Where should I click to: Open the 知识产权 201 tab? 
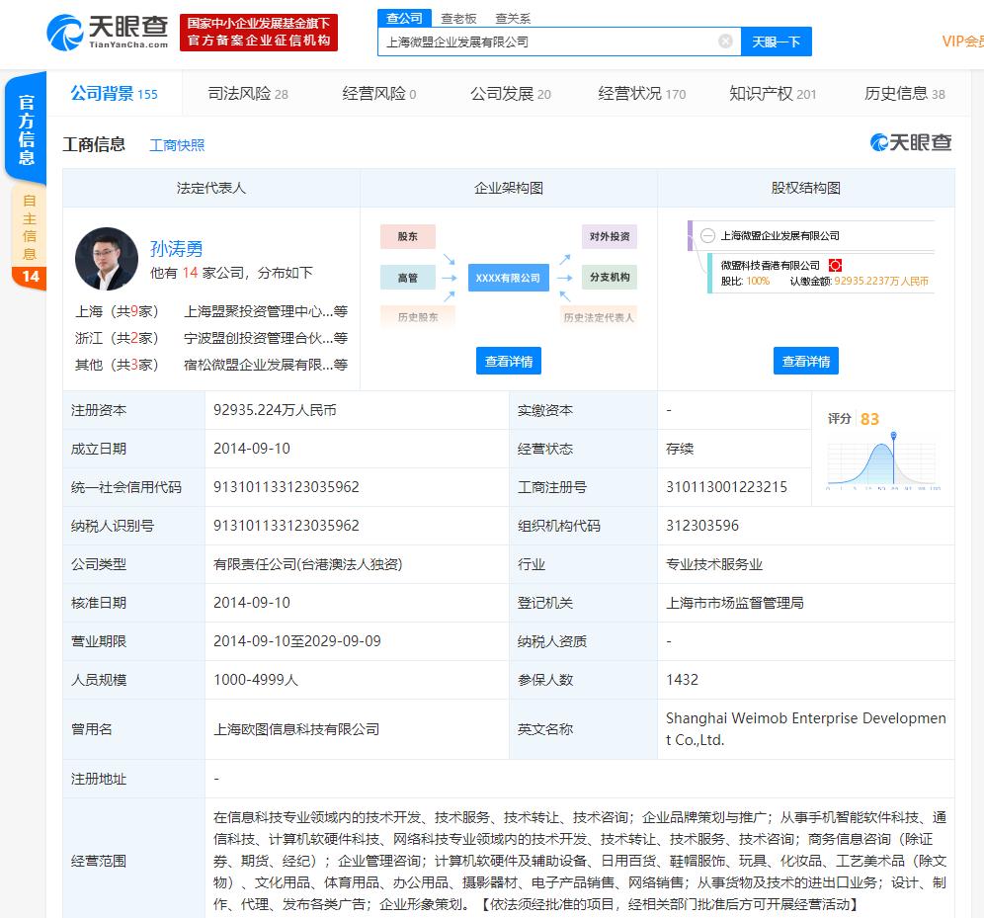click(x=773, y=94)
